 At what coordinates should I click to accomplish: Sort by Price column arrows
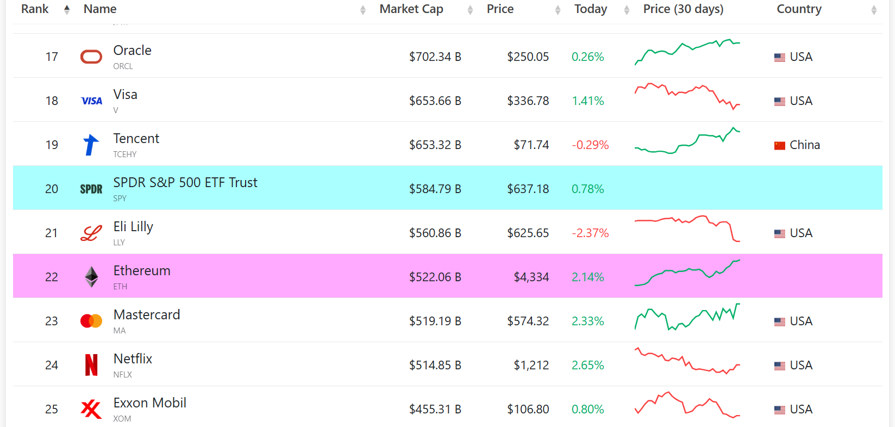coord(558,10)
